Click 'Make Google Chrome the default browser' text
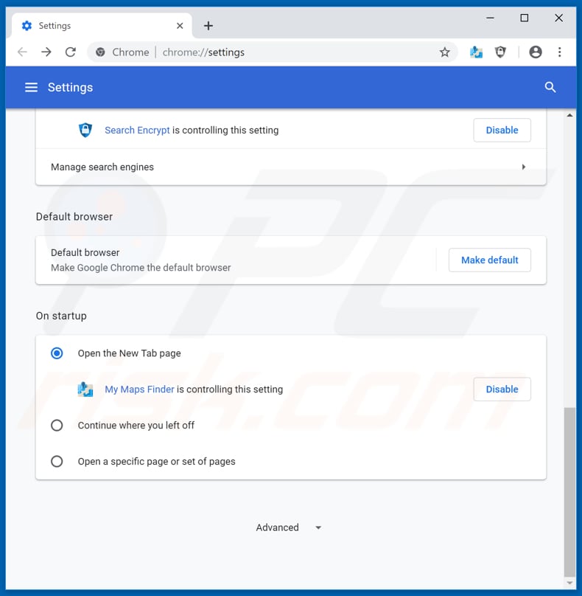582x596 pixels. (x=141, y=268)
